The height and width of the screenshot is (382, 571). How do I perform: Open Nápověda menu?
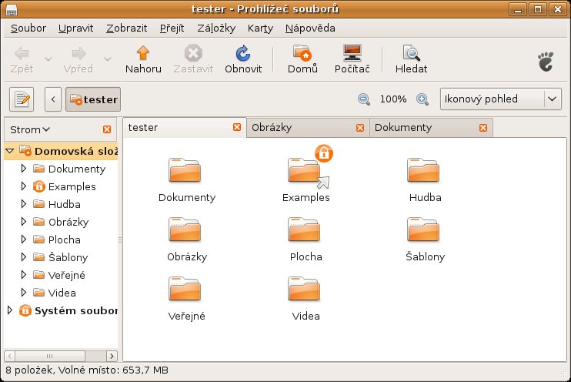point(310,28)
